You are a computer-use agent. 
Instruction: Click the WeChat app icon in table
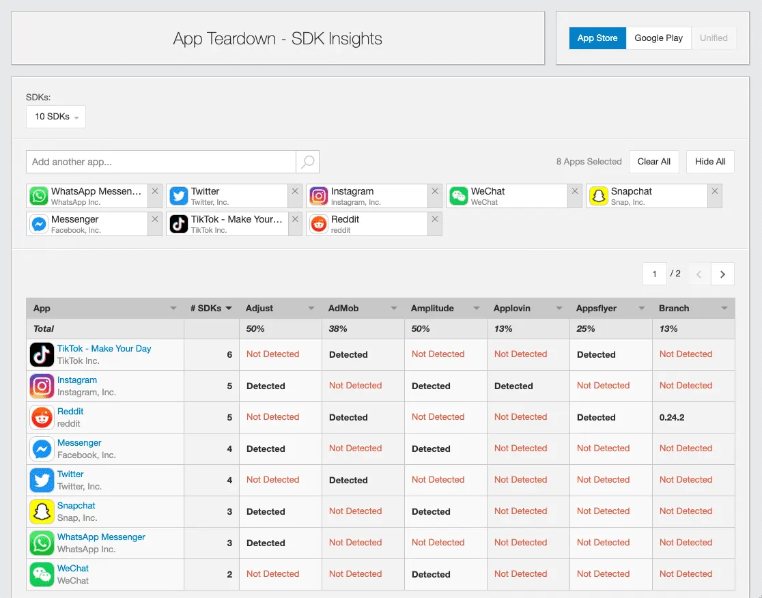42,574
